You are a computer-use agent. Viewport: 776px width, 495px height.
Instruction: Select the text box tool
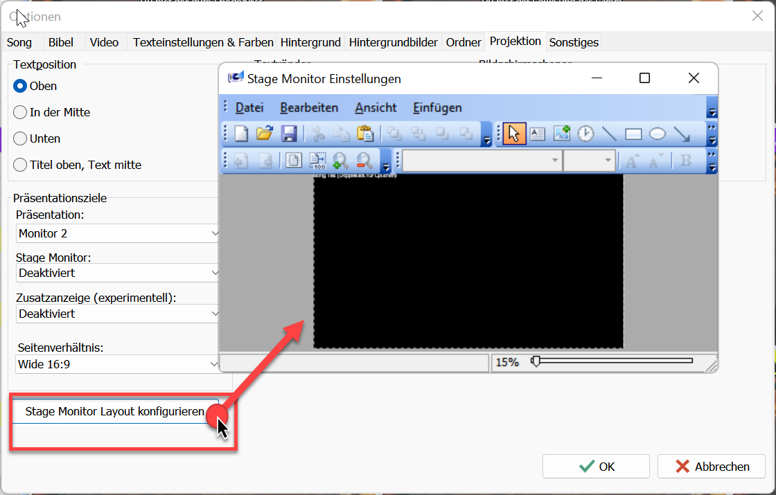click(538, 134)
